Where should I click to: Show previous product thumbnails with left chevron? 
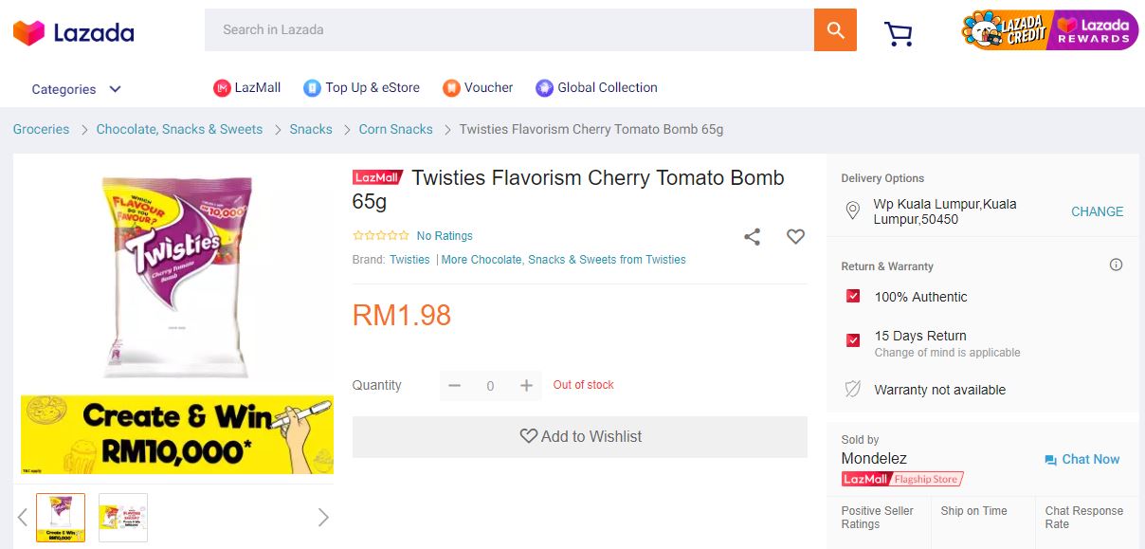(23, 517)
